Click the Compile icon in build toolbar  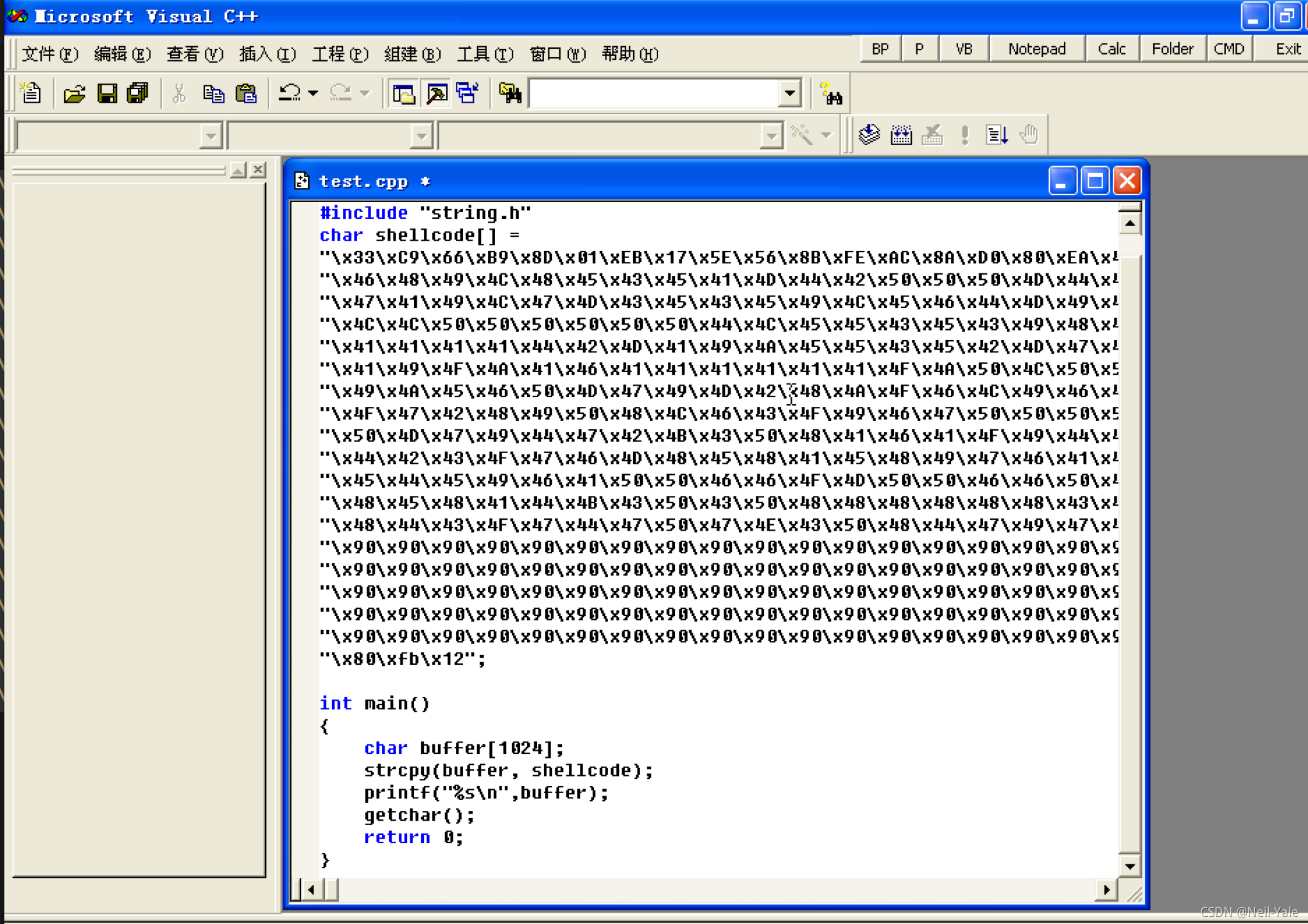coord(869,135)
